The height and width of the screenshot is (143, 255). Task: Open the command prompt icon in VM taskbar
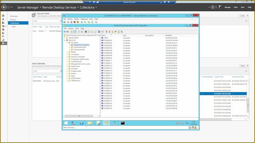pos(123,123)
